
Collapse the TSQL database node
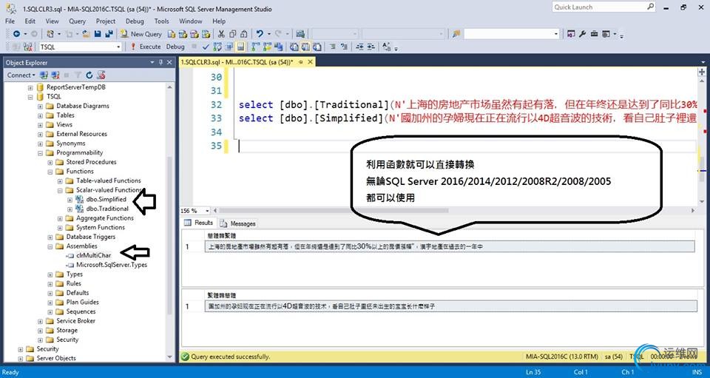pyautogui.click(x=30, y=96)
